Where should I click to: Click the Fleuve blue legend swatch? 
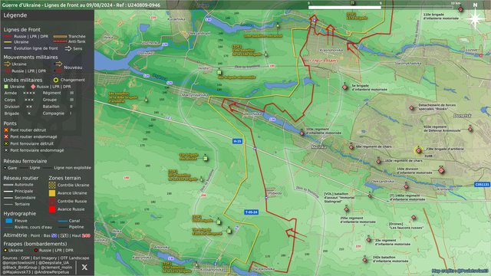(x=9, y=221)
